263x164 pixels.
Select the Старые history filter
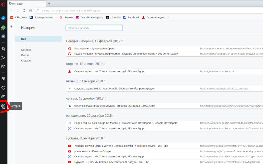tap(26, 61)
